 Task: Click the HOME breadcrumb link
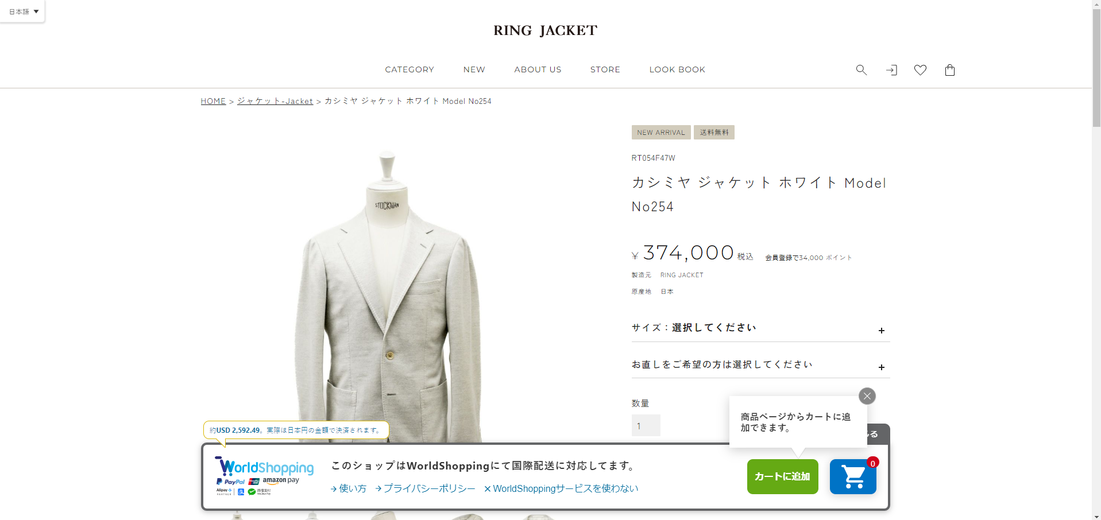[213, 101]
